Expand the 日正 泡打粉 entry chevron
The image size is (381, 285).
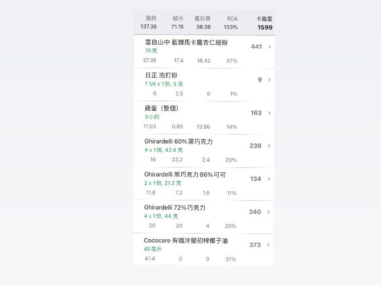269,79
